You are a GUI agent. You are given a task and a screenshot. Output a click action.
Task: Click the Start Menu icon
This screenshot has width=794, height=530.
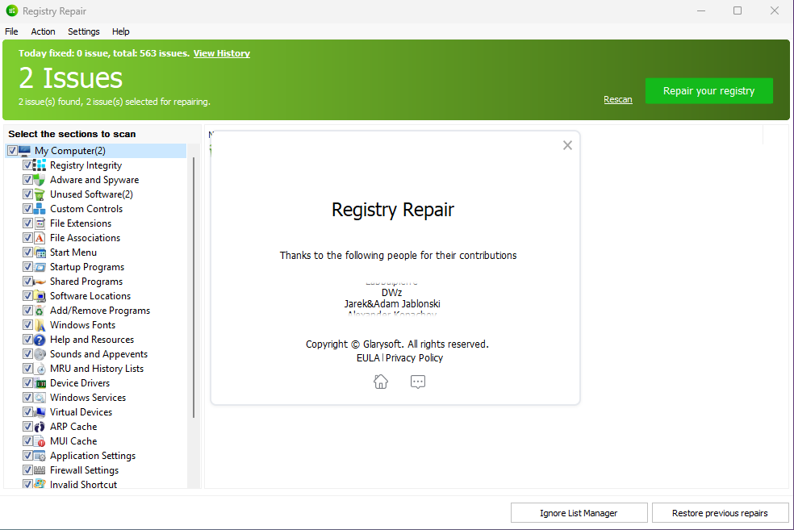(x=40, y=252)
